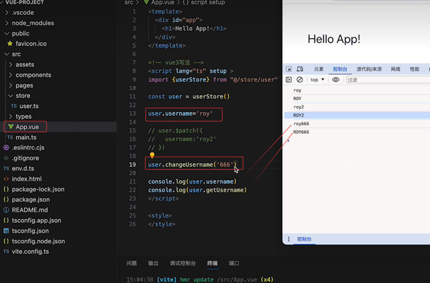Click the 过滤 console filter field
430x283 pixels.
[x=388, y=80]
